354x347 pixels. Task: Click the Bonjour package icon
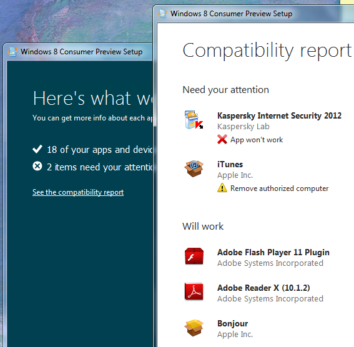tap(194, 328)
